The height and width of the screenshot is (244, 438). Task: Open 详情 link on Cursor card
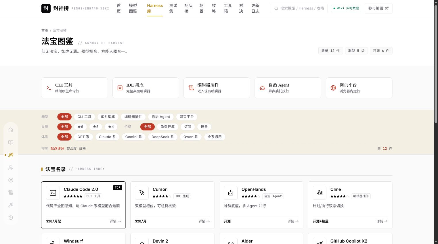pos(204,221)
